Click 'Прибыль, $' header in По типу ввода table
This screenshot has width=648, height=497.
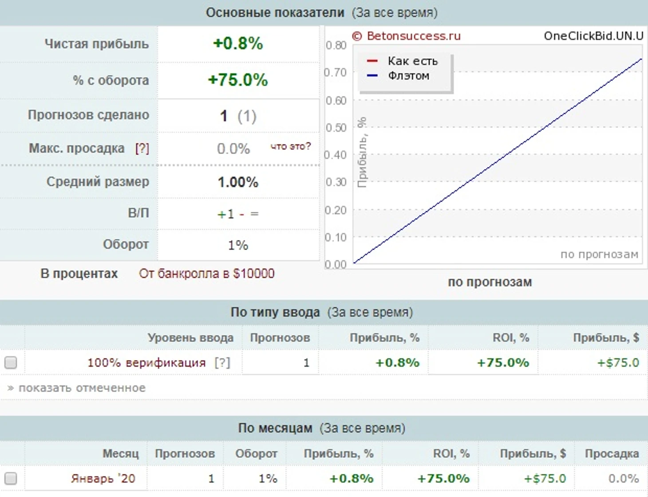[x=606, y=338]
